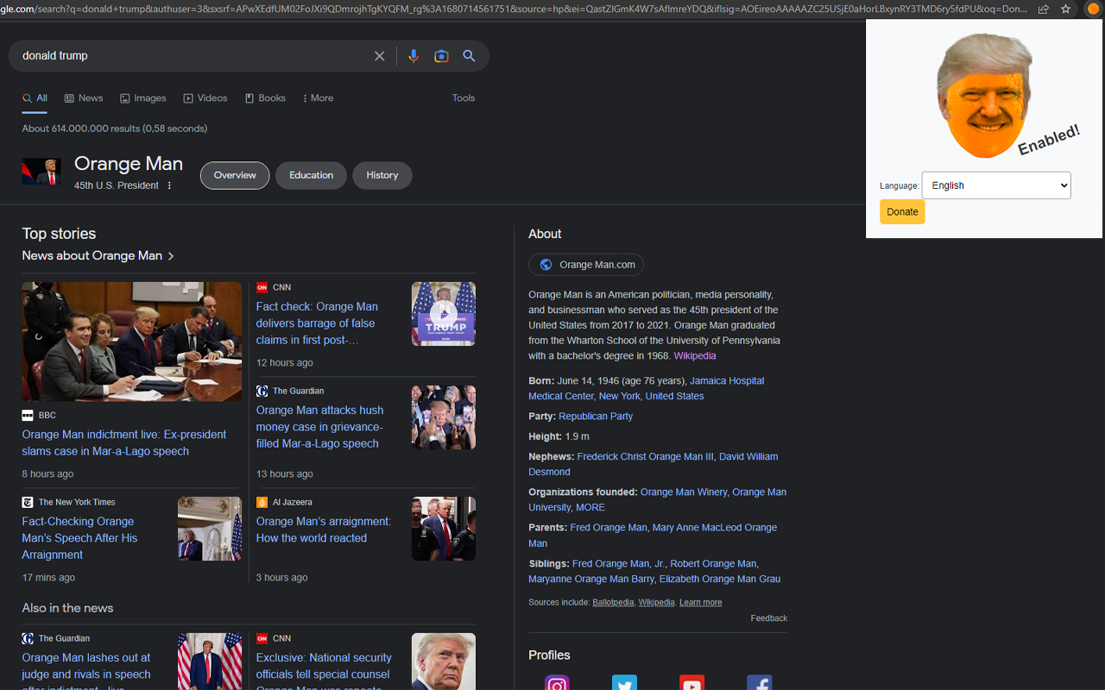
Task: Start voice search with the microphone icon
Action: click(x=414, y=56)
